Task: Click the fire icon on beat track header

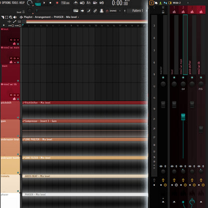Action: coord(14,43)
